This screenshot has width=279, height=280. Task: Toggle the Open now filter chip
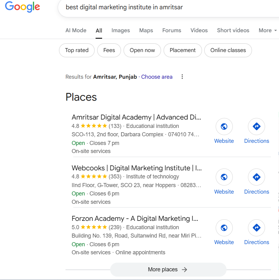click(x=142, y=50)
